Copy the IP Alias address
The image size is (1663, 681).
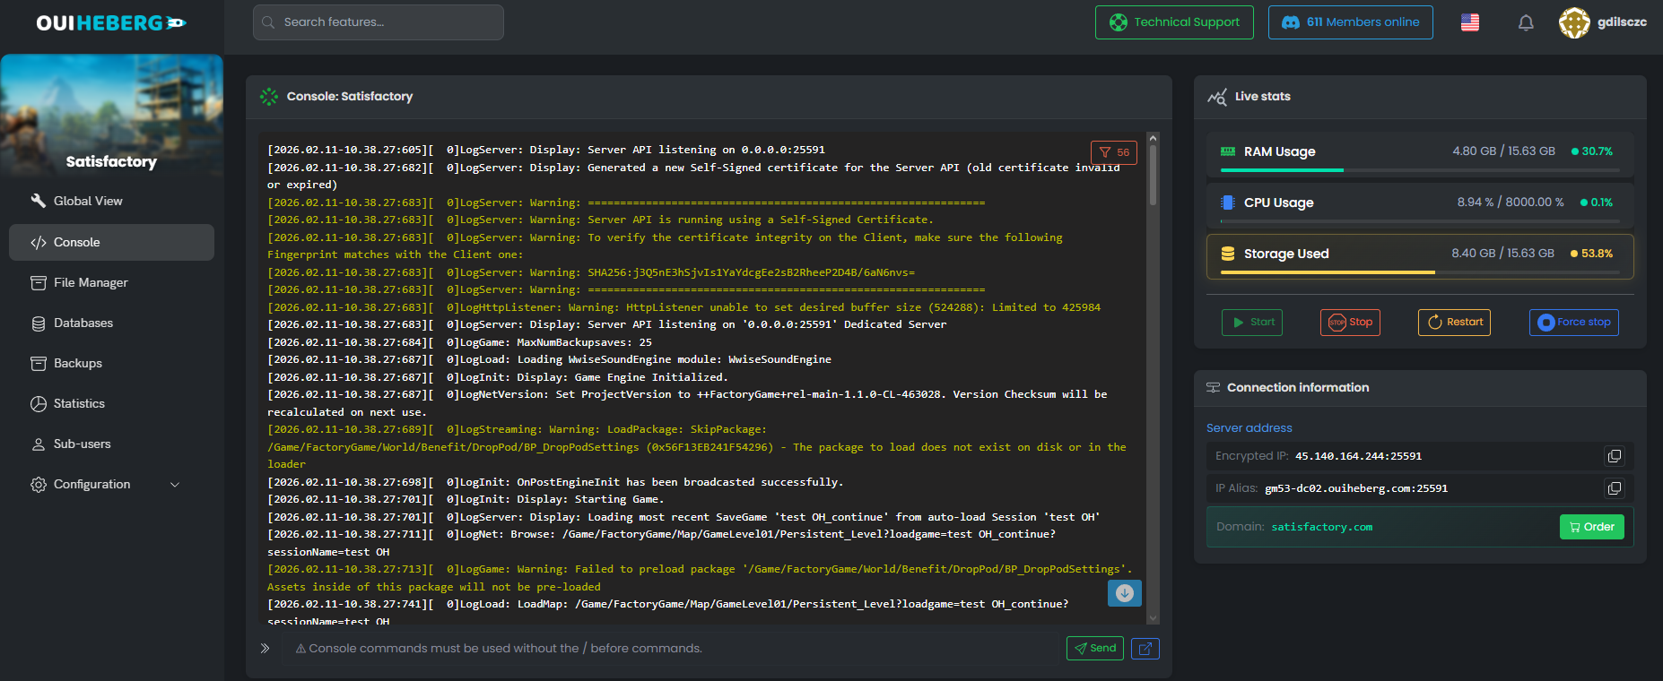pos(1614,488)
